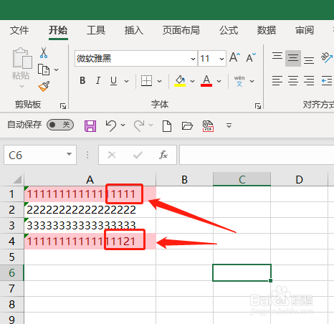Select row 2 header
Viewport: 334px width, 324px height.
[x=11, y=210]
